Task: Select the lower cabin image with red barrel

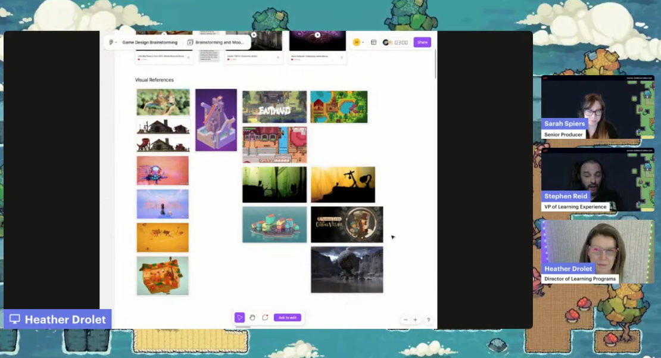Action: coord(163,144)
